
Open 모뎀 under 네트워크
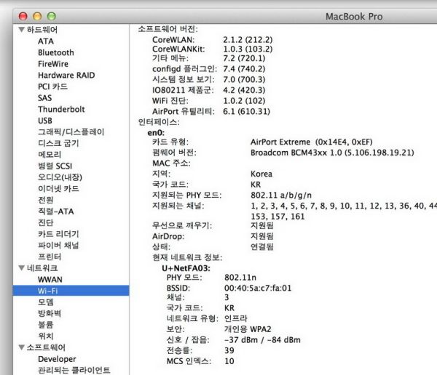tap(46, 302)
